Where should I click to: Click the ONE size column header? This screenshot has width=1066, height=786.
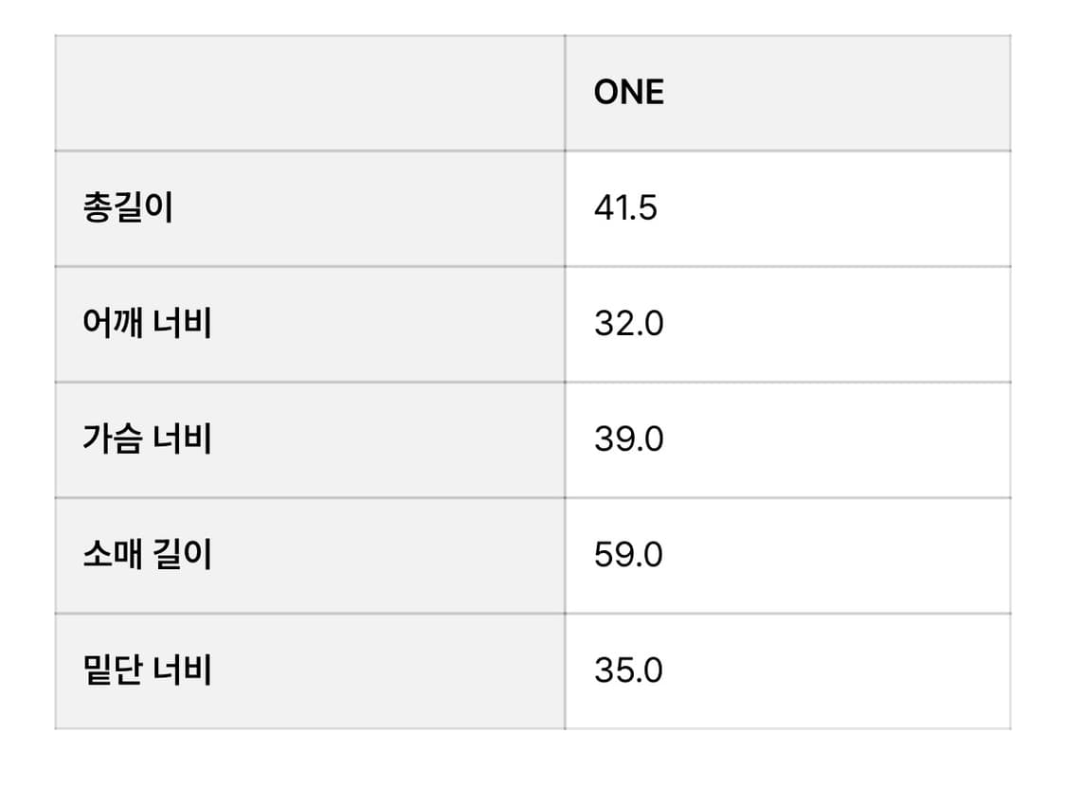(x=629, y=93)
